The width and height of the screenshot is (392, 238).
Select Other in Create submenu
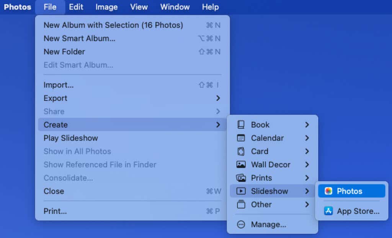point(273,204)
